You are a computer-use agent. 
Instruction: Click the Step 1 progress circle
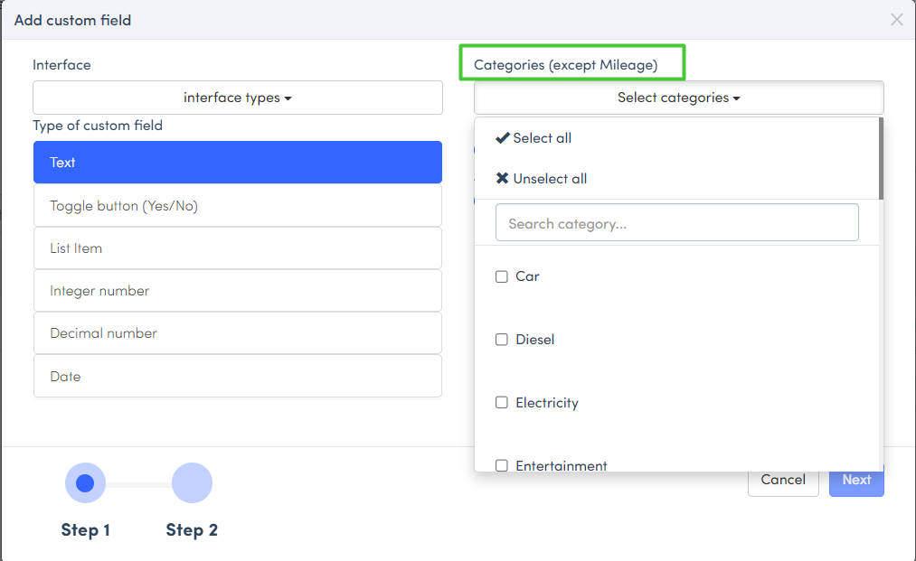pyautogui.click(x=85, y=483)
